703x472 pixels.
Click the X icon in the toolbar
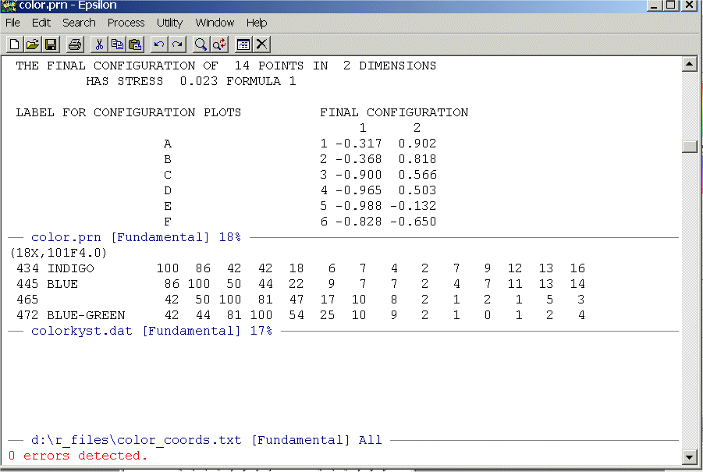261,44
